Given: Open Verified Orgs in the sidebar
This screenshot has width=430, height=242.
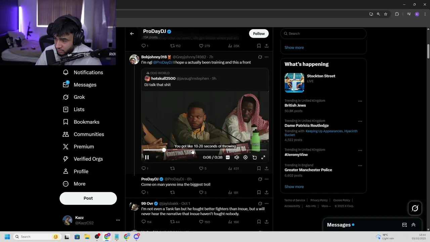Looking at the screenshot, I should 83,159.
